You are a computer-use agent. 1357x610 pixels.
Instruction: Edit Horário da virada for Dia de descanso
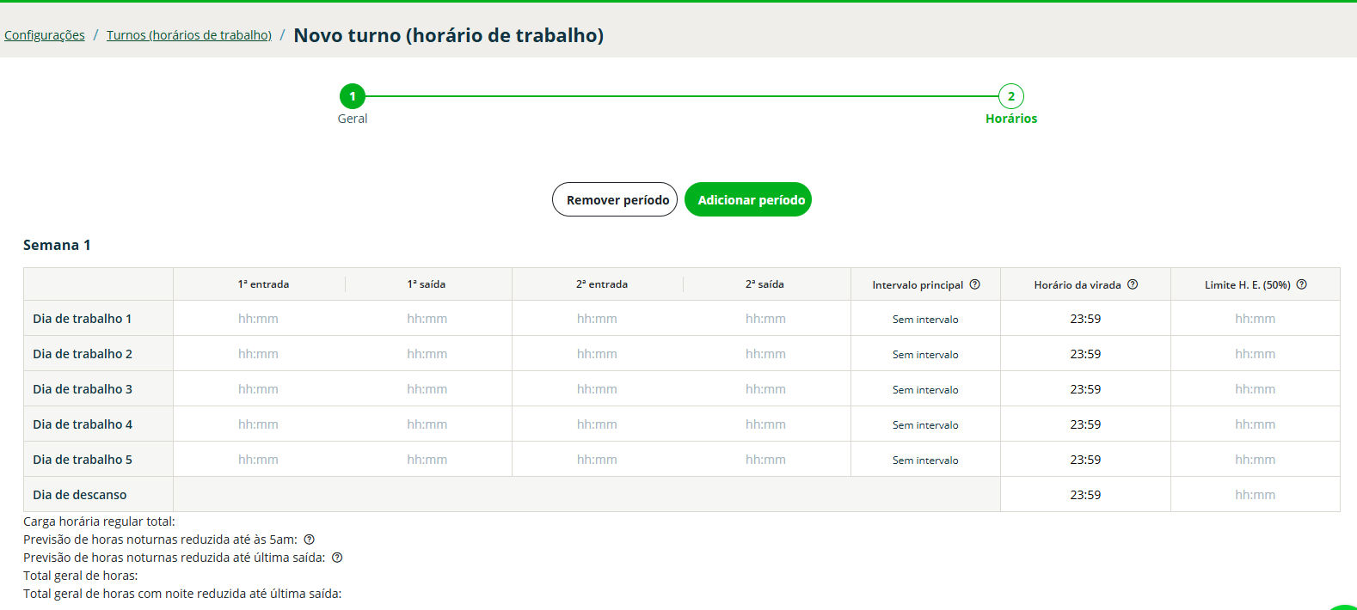tap(1085, 495)
